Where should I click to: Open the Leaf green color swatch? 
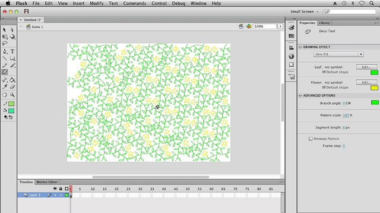pyautogui.click(x=374, y=72)
